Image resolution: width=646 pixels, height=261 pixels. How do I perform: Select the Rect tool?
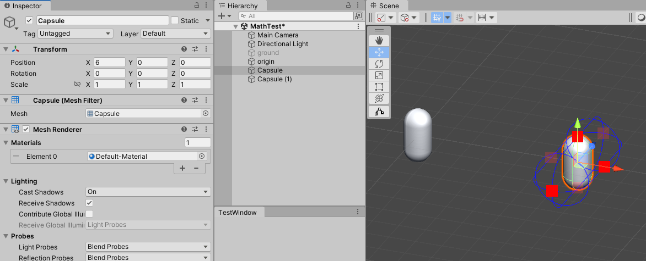coord(379,87)
